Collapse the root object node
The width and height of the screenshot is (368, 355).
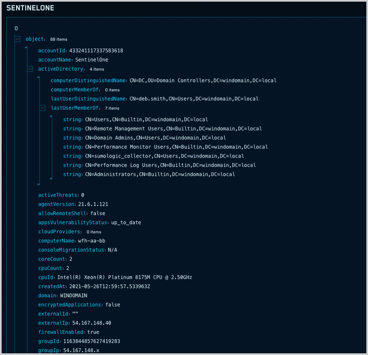click(x=17, y=39)
